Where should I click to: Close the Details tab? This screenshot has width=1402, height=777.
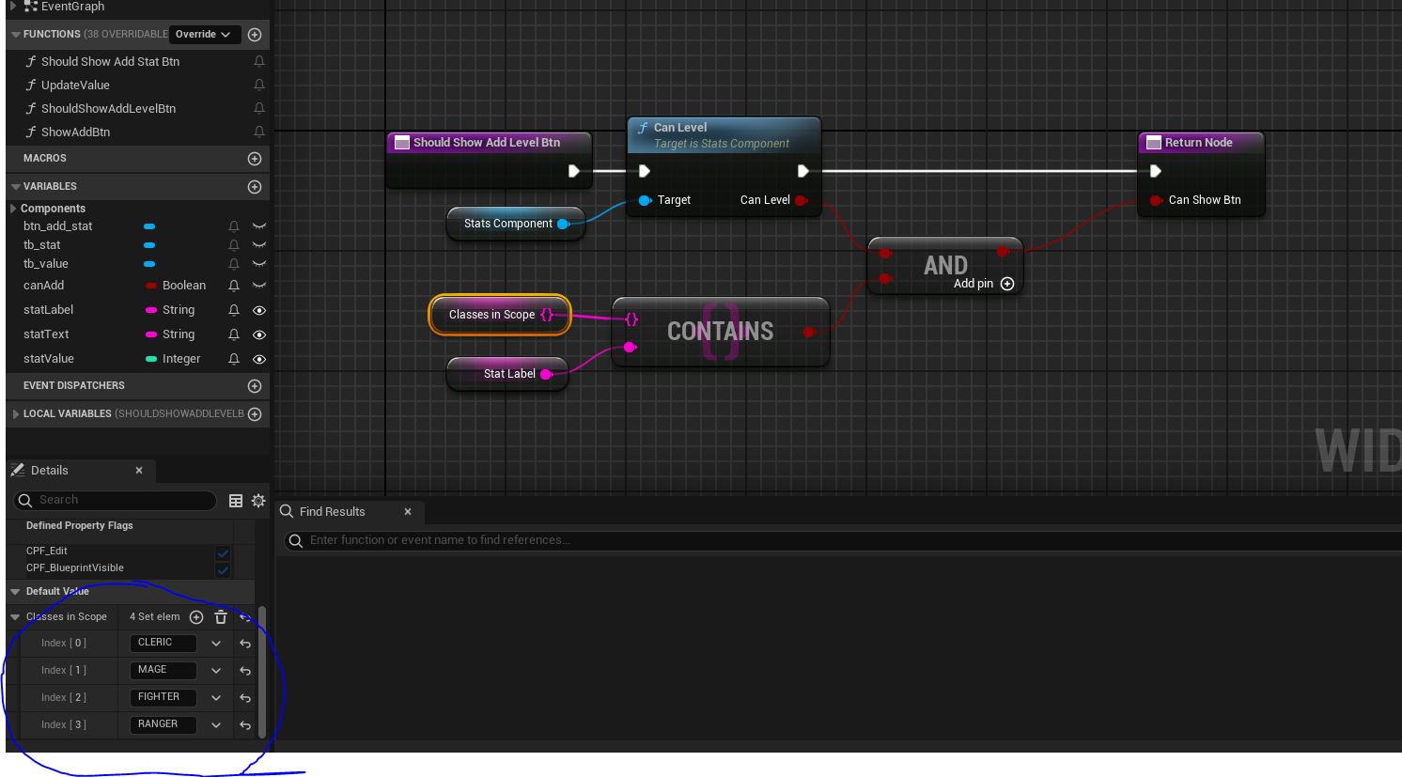pyautogui.click(x=139, y=471)
